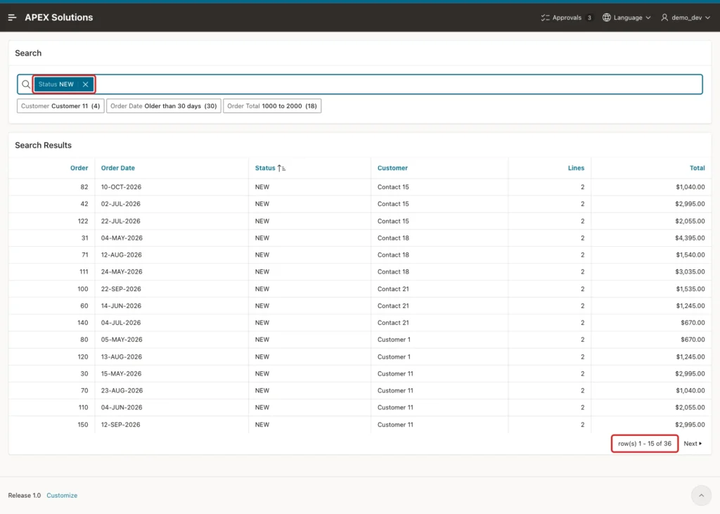
Task: Sort by the Total column header
Action: (697, 168)
